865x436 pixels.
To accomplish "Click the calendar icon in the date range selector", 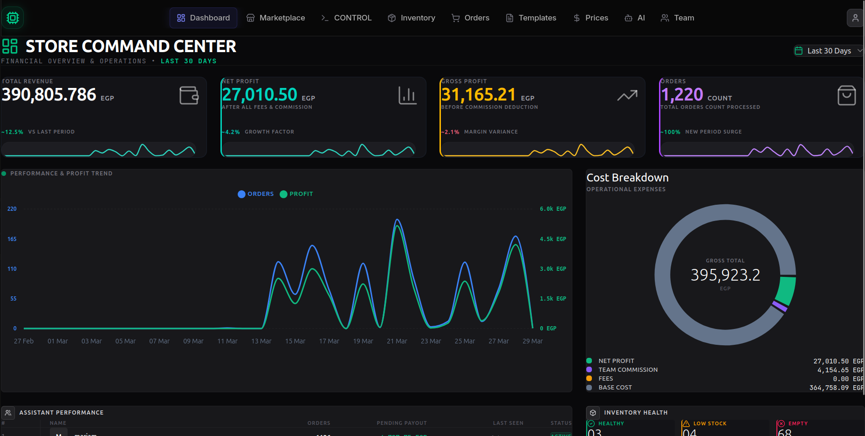I will [799, 50].
